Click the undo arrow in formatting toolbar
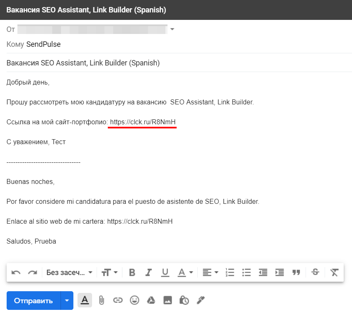The height and width of the screenshot is (314, 352). pyautogui.click(x=16, y=273)
